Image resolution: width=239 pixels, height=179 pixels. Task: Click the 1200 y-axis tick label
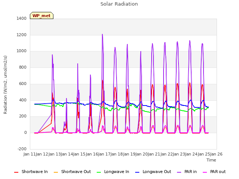tap(22, 35)
